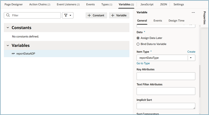Screen dimensions: 209x115
Task: Open the Variable panel three-dot menu
Action: click(193, 12)
